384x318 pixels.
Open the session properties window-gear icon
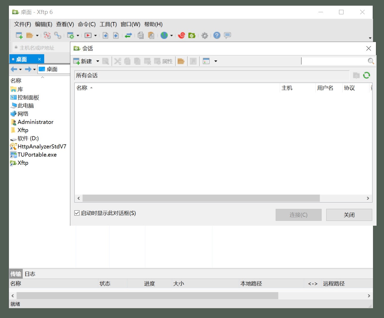click(71, 35)
